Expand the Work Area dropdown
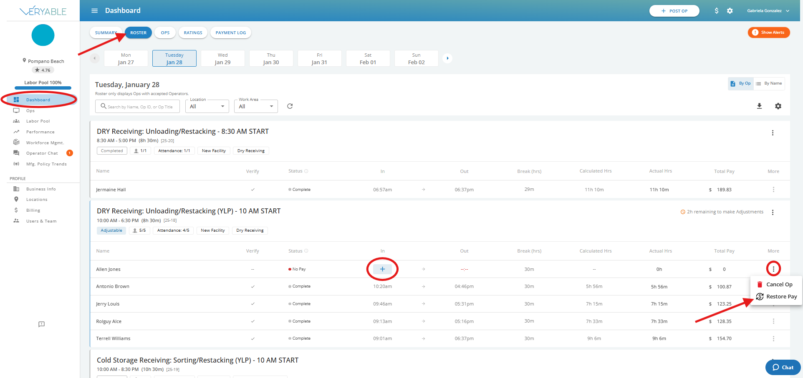 tap(256, 106)
